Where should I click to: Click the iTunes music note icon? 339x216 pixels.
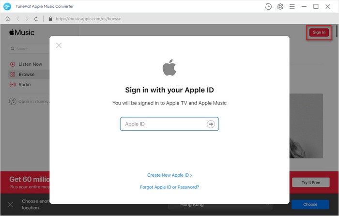pyautogui.click(x=13, y=101)
